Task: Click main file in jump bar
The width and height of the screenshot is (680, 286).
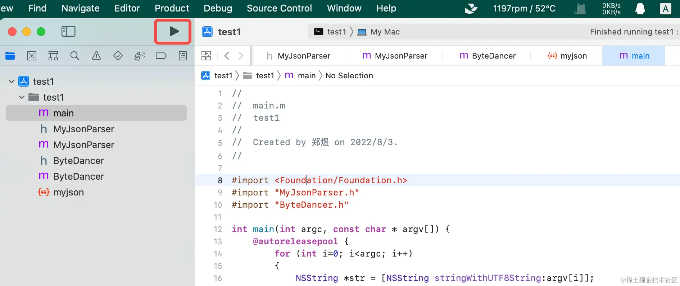Action: coord(300,75)
